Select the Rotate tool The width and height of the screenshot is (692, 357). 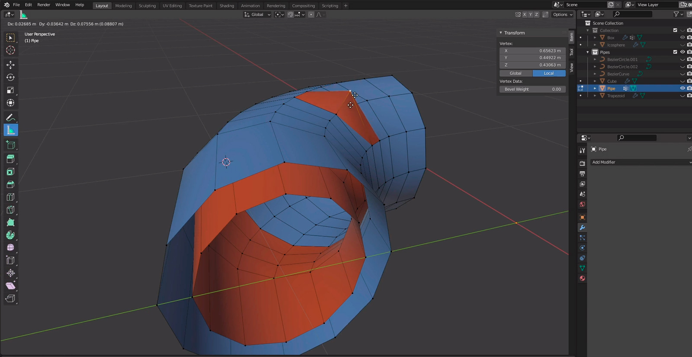[10, 77]
